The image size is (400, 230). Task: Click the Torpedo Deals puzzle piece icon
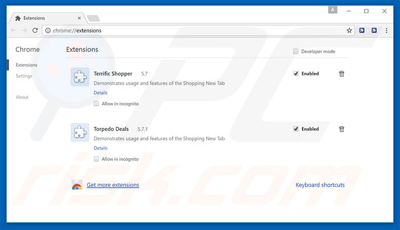click(80, 132)
